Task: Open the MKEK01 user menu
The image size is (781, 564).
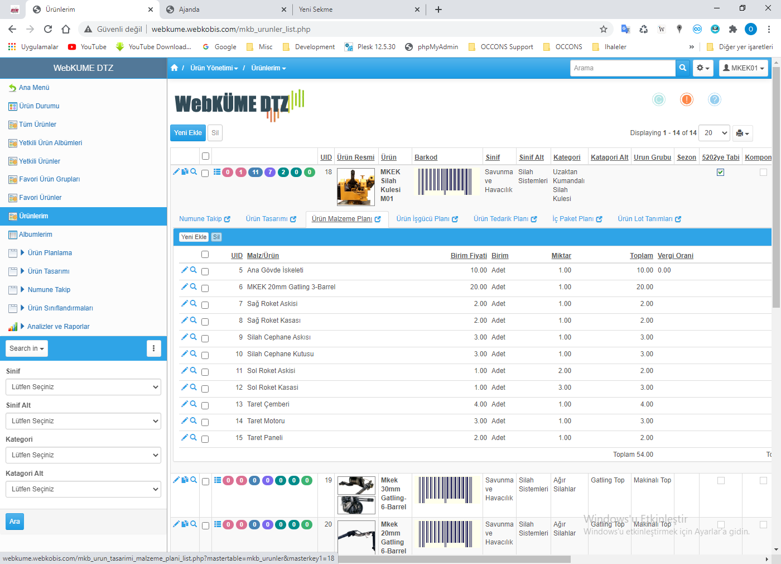Action: 743,68
